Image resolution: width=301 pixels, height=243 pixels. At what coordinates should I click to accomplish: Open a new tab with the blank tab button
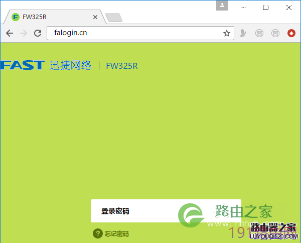pyautogui.click(x=114, y=17)
